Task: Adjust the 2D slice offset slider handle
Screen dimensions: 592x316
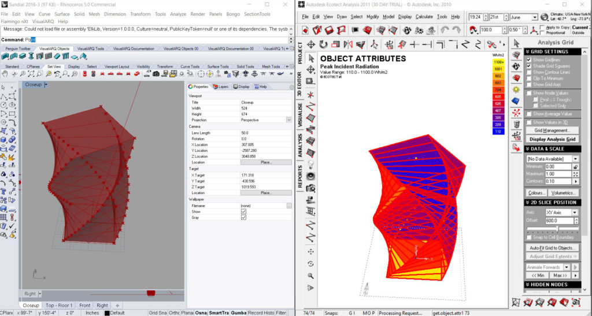Action: pyautogui.click(x=558, y=229)
